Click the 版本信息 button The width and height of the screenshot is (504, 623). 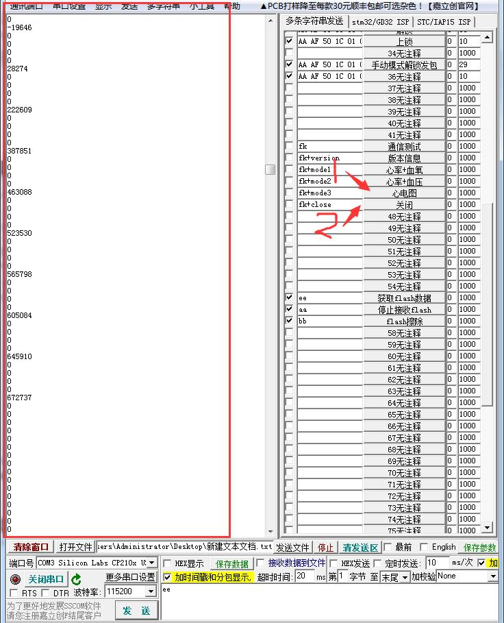[405, 158]
